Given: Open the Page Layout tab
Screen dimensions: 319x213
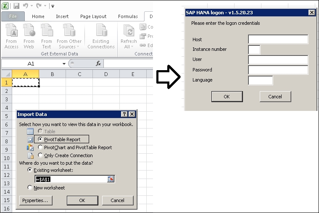Looking at the screenshot, I should coord(93,16).
